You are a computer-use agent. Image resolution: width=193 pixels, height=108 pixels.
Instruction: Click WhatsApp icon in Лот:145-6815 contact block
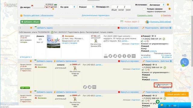pyautogui.click(x=165, y=67)
